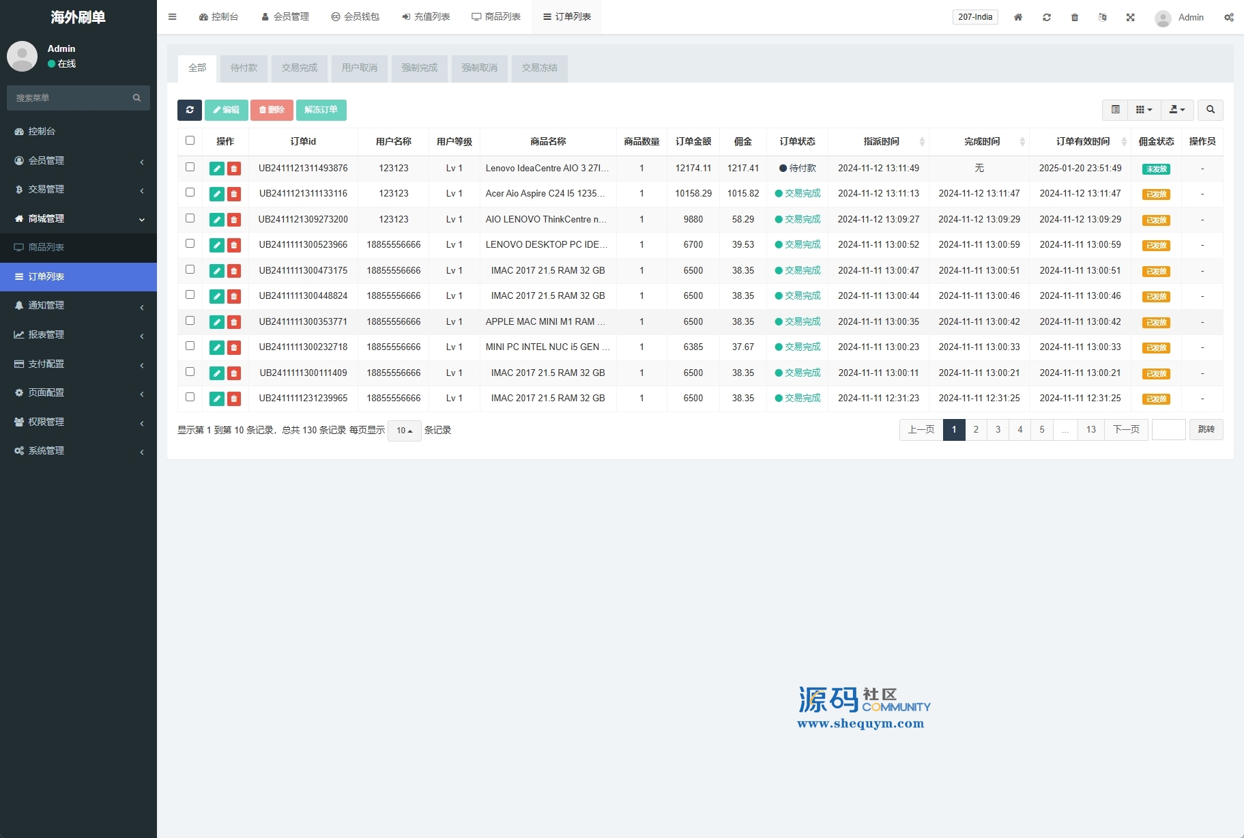Click the home icon in the top bar
The height and width of the screenshot is (838, 1244).
point(1017,17)
